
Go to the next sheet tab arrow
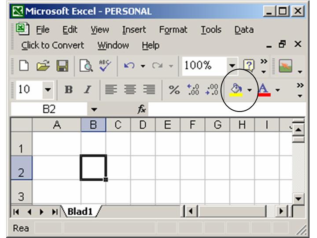click(42, 212)
